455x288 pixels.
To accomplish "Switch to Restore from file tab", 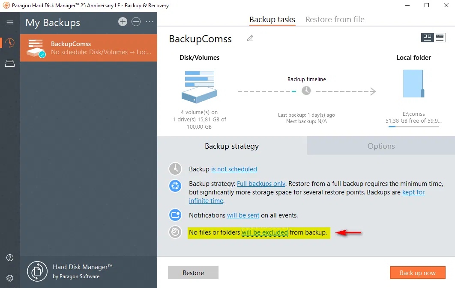I will [335, 19].
